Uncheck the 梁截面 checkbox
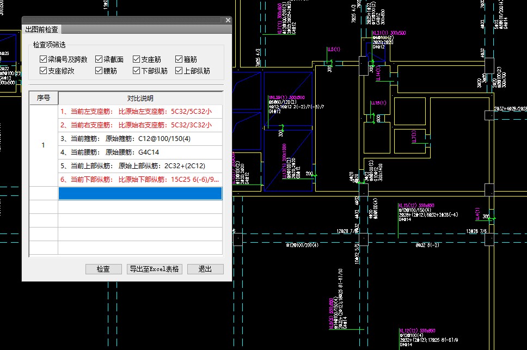This screenshot has height=350, width=527. pyautogui.click(x=99, y=59)
